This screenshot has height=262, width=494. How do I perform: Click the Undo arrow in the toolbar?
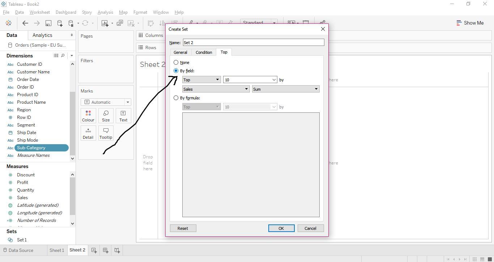(x=25, y=23)
